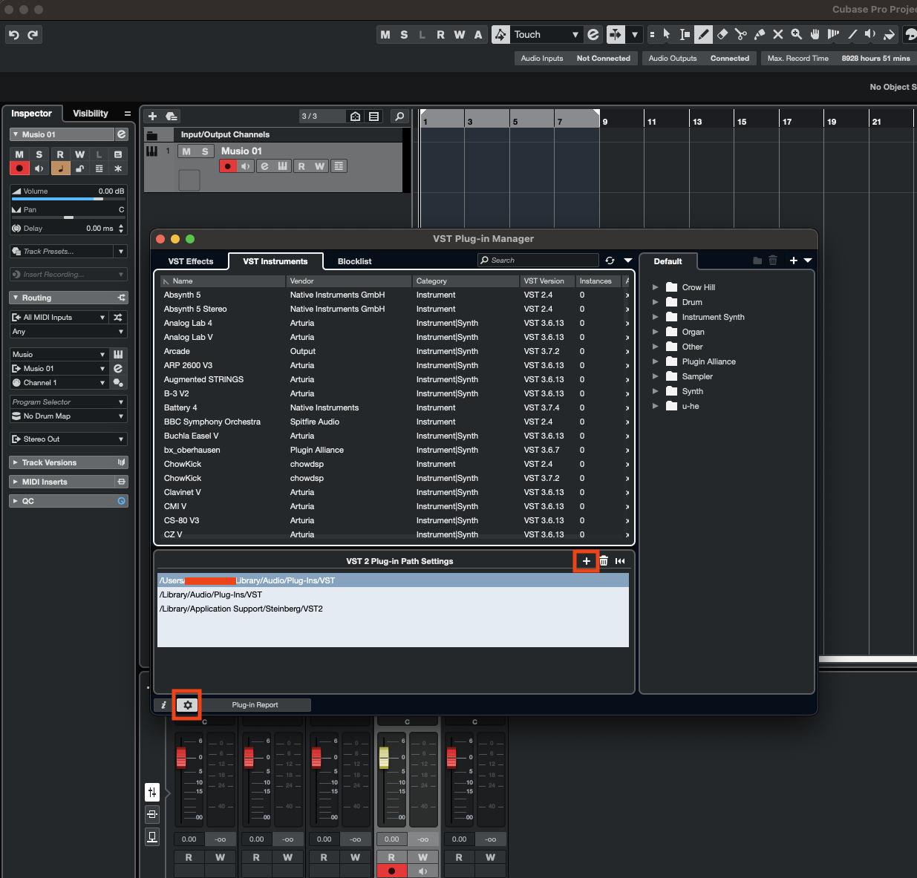Select the Inspector tab

(x=31, y=114)
